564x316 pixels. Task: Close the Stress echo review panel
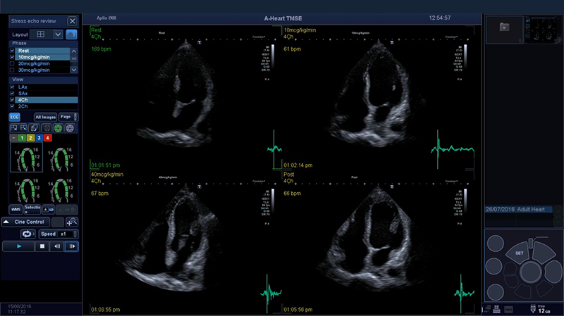(x=72, y=22)
